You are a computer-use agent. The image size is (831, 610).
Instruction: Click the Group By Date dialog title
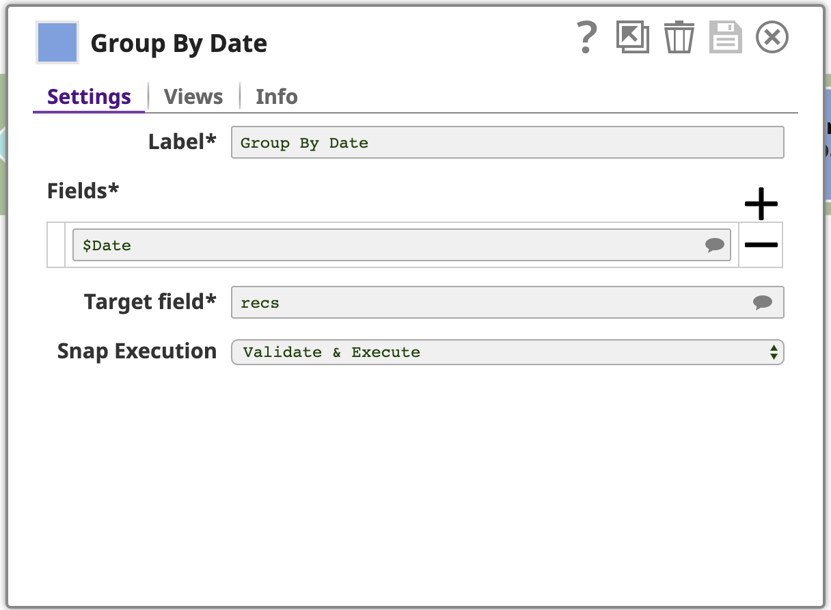coord(179,44)
